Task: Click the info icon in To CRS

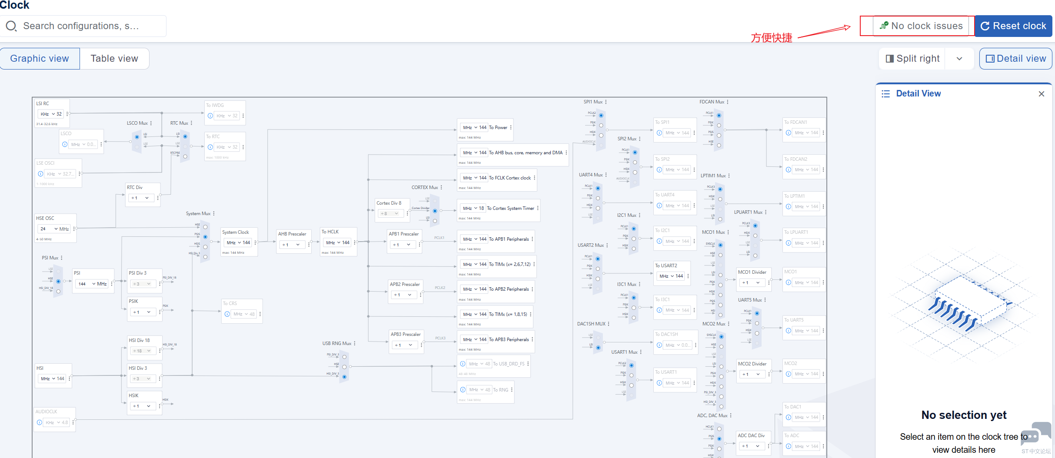Action: tap(227, 314)
